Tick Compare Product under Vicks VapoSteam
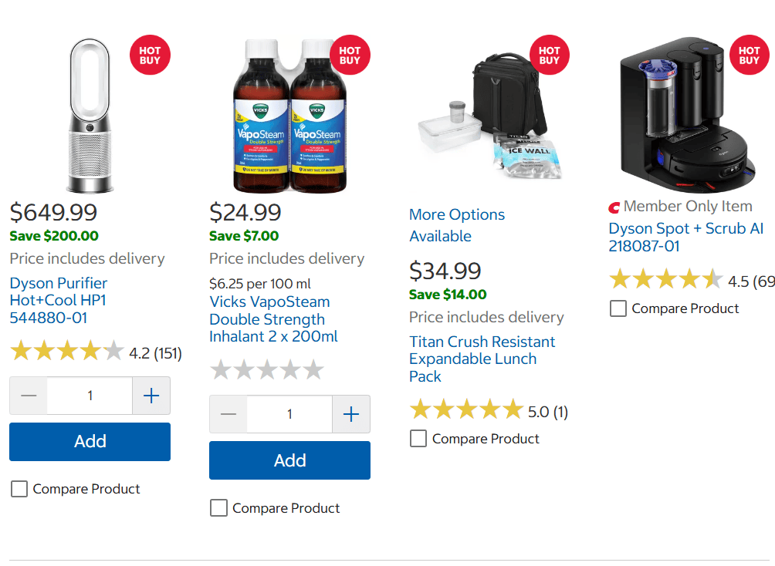 point(219,508)
